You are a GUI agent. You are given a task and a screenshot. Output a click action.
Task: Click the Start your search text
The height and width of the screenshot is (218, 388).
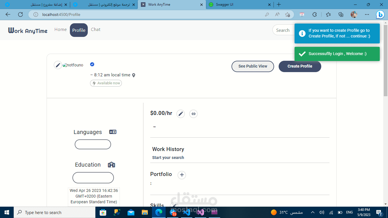(x=168, y=158)
